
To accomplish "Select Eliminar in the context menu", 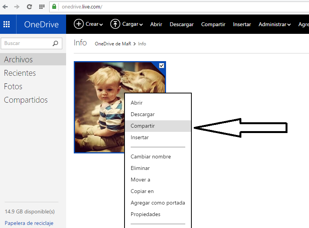I will pos(140,168).
